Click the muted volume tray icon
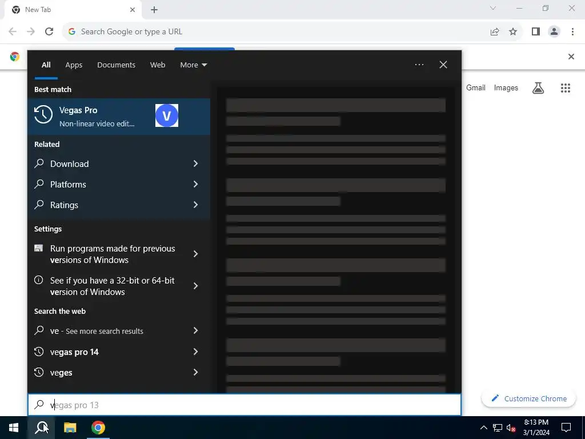 click(511, 428)
